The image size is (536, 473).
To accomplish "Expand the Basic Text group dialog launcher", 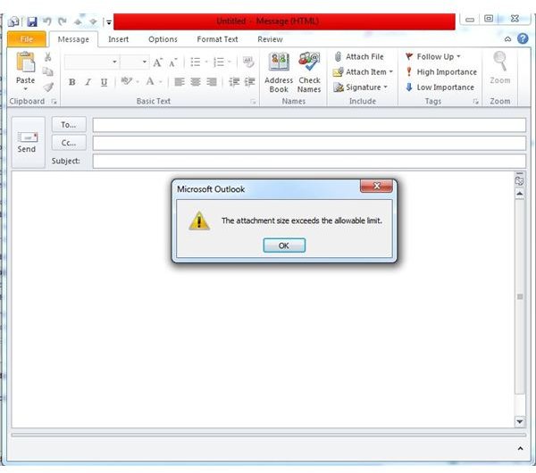I will point(253,102).
